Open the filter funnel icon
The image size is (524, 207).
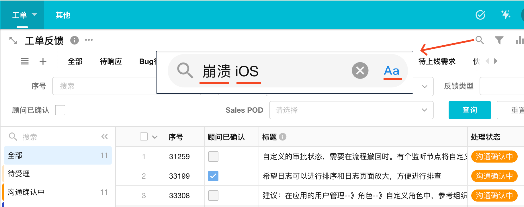499,40
